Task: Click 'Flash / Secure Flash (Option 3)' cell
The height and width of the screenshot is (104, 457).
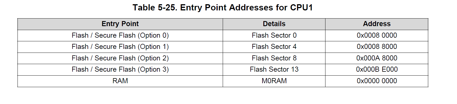Action: [x=120, y=69]
